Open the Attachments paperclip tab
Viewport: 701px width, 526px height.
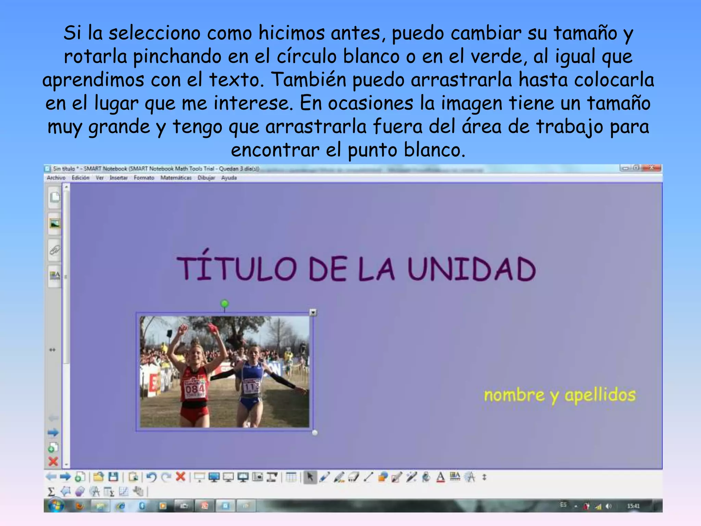pos(55,250)
